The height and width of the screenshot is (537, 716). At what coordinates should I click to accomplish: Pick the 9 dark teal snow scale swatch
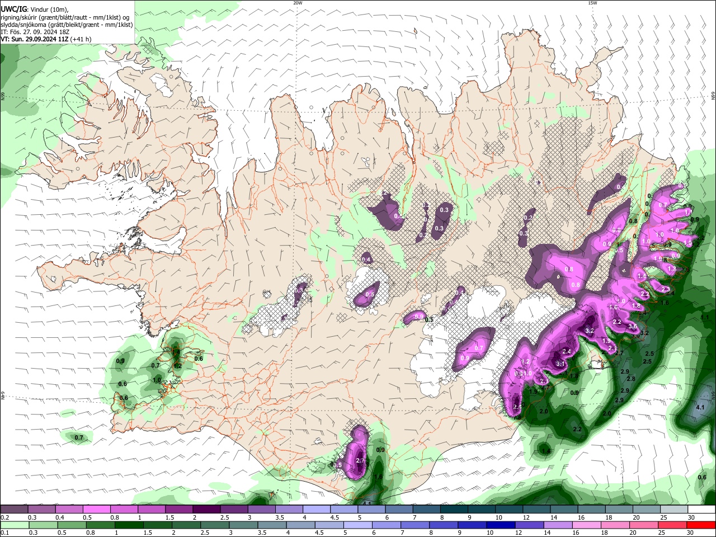[x=482, y=510]
